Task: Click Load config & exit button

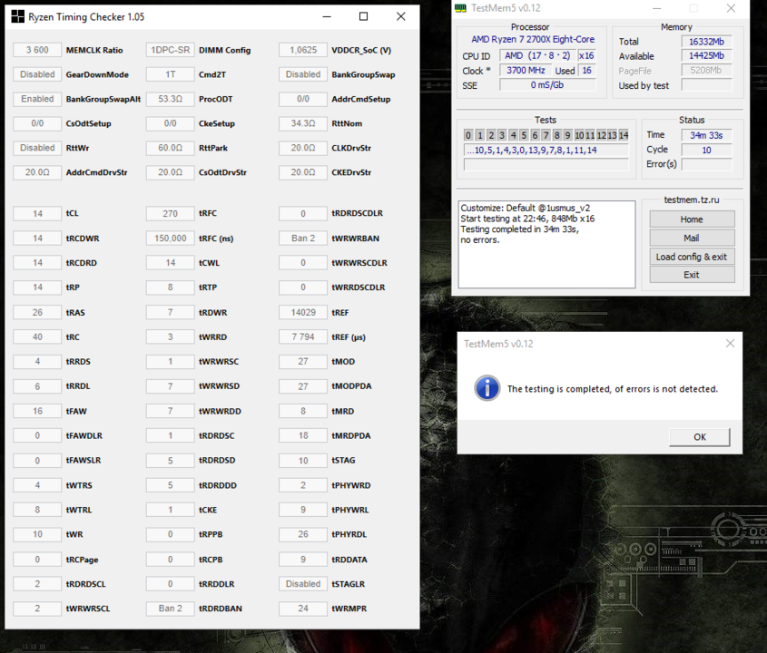Action: point(692,257)
